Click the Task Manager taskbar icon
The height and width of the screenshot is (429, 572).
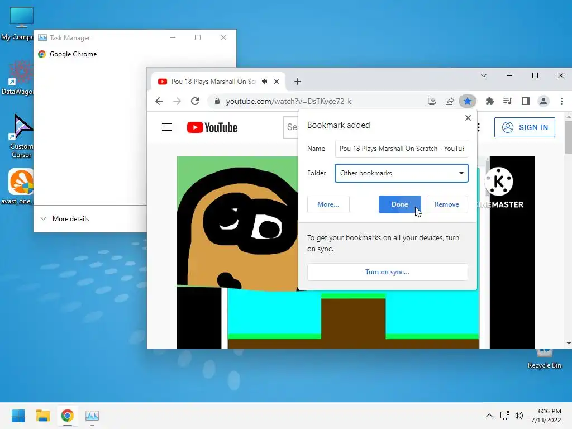click(92, 416)
